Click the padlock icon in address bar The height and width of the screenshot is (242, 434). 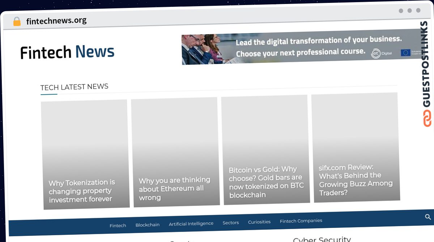pyautogui.click(x=17, y=21)
